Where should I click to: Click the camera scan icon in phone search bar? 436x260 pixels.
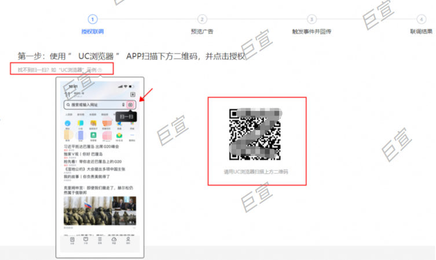click(130, 105)
